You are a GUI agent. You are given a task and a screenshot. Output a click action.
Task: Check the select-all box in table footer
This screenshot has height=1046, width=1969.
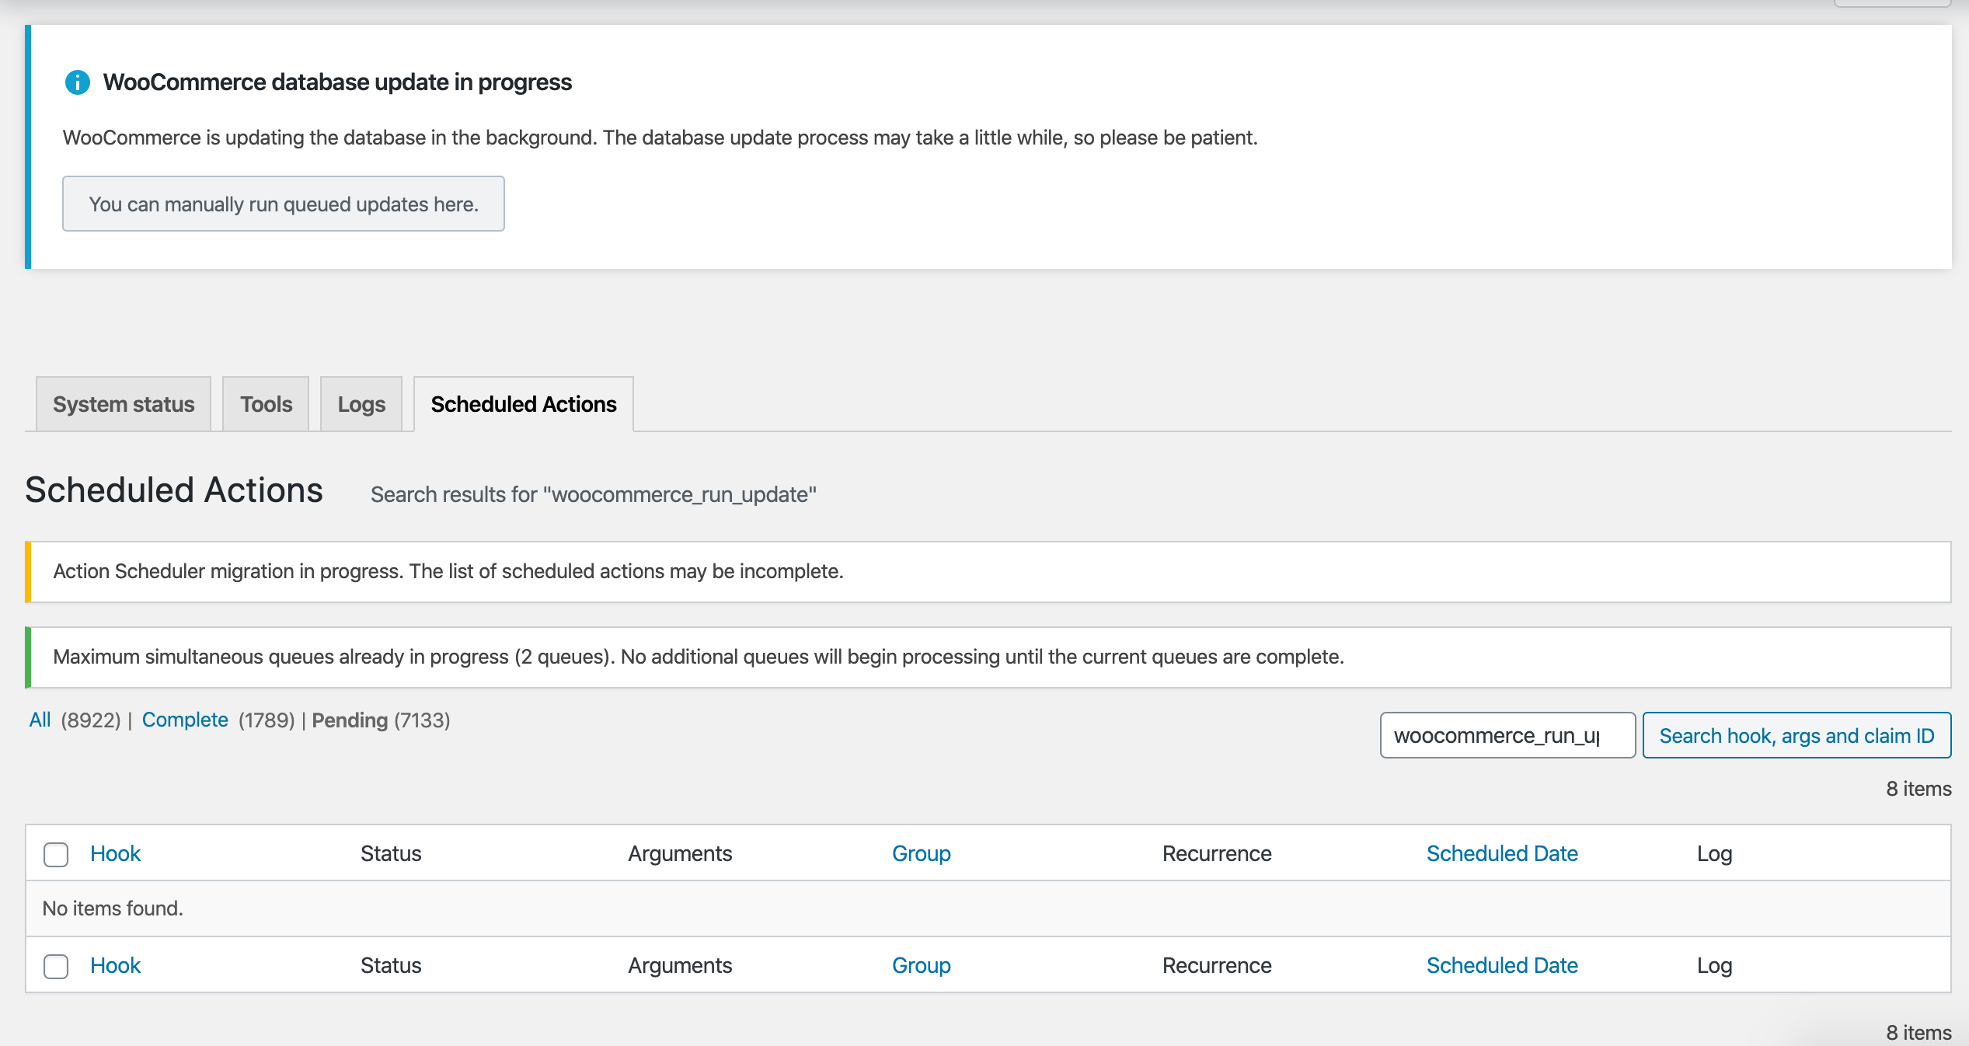coord(56,966)
